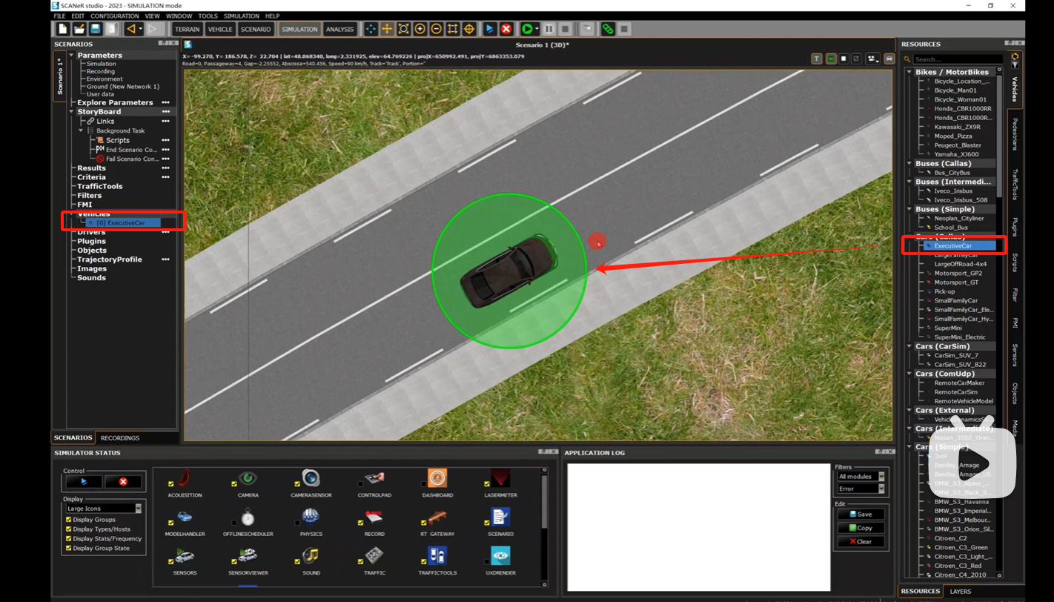Click the red stop modules toolbar icon

coord(506,29)
